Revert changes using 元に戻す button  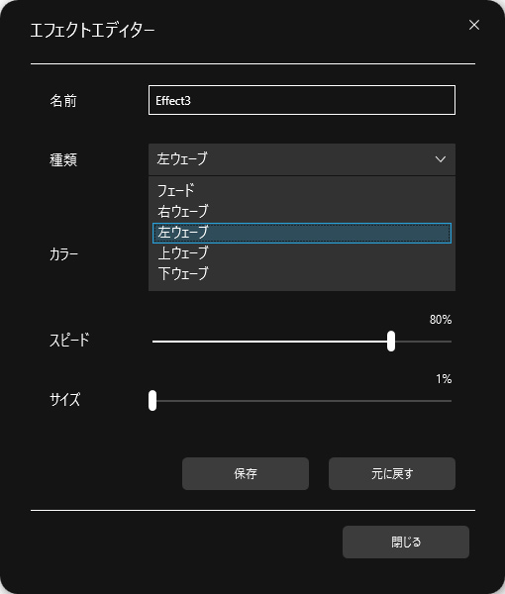pyautogui.click(x=392, y=473)
